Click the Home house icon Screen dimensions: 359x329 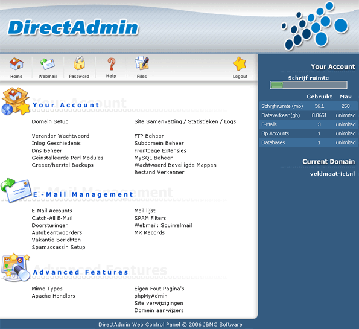pos(16,64)
